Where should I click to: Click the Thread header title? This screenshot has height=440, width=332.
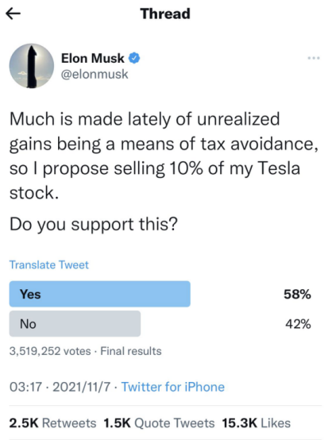(165, 14)
